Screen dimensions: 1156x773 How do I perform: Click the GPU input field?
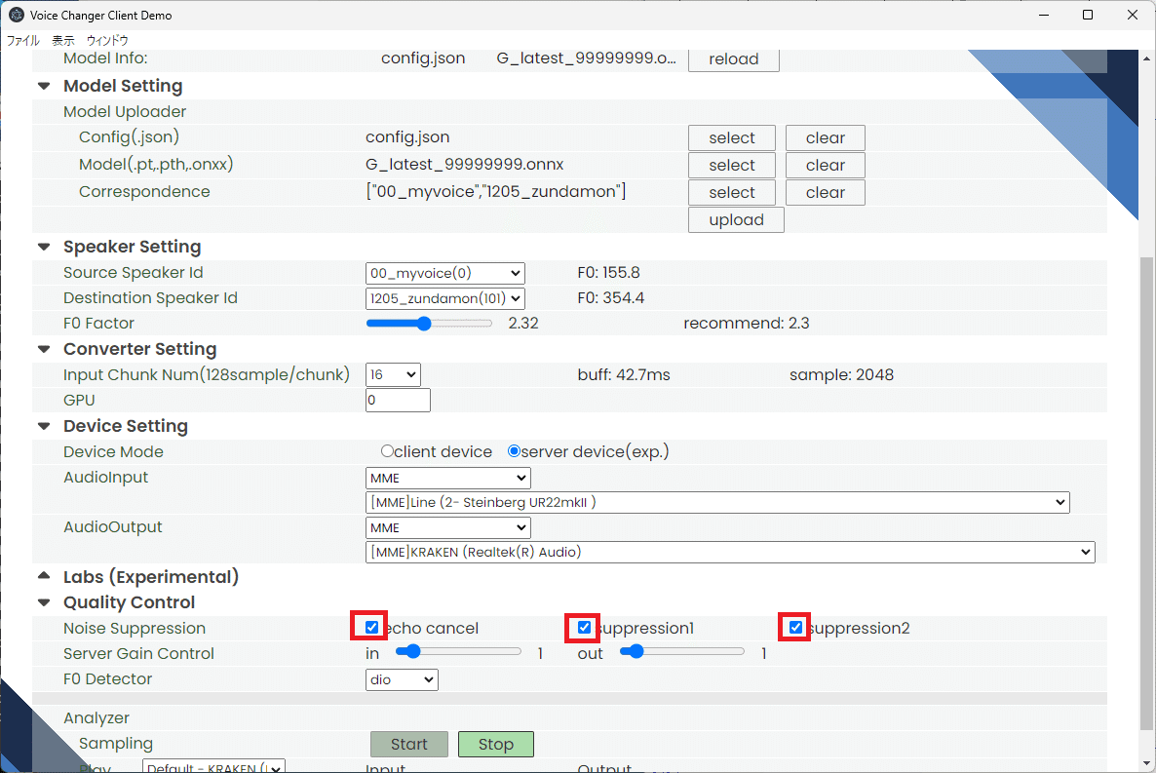(x=398, y=400)
